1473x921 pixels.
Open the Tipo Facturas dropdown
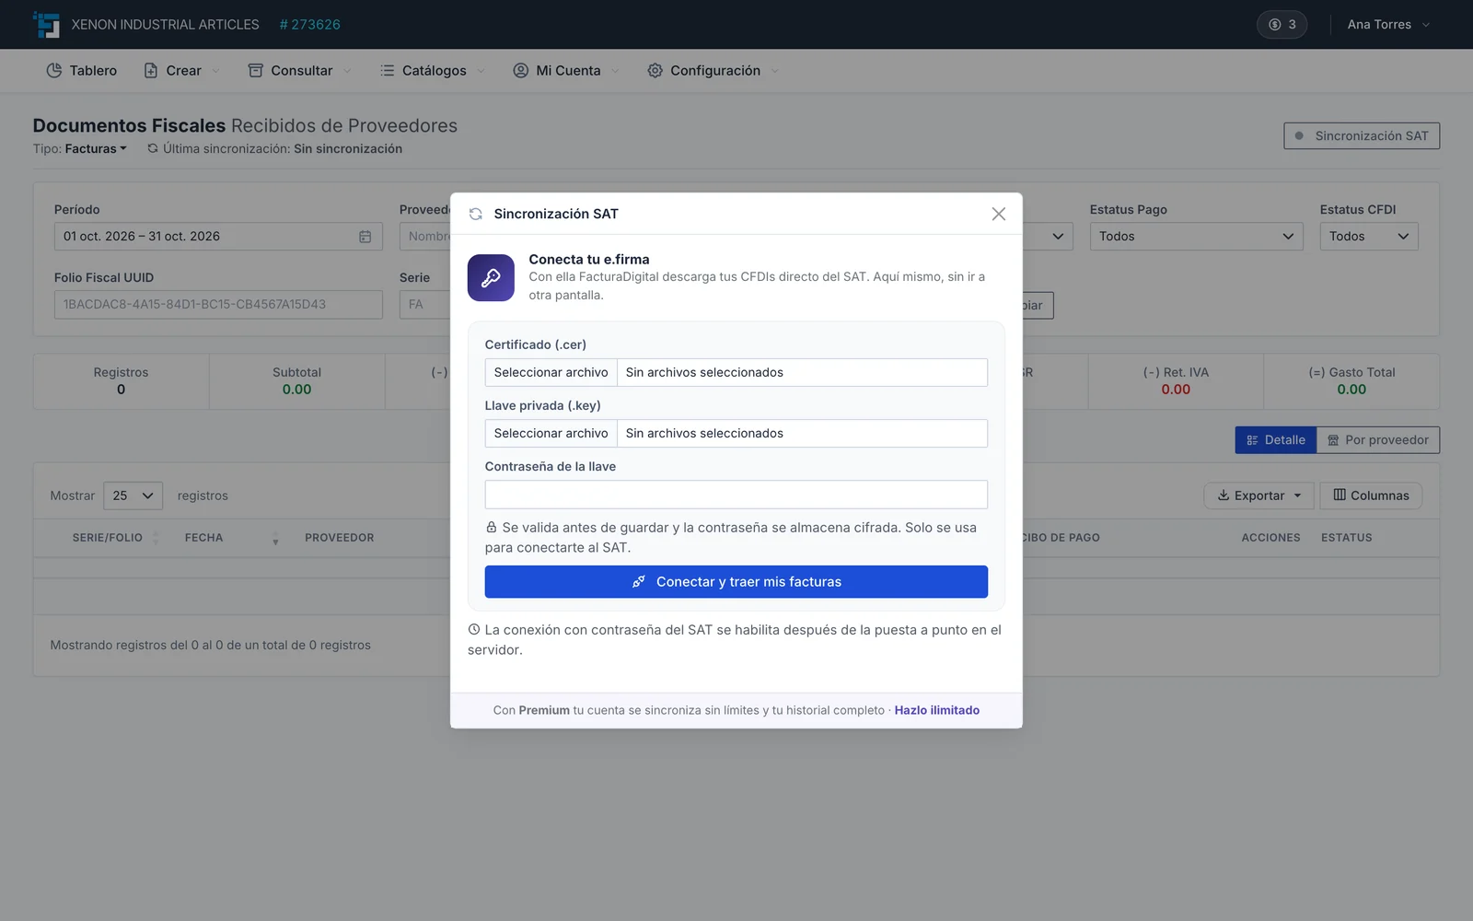pos(96,149)
